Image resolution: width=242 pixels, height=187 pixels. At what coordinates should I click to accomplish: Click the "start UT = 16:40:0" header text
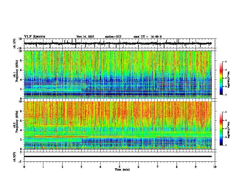point(148,37)
